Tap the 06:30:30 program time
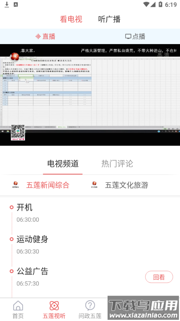This screenshot has height=321, width=180. pyautogui.click(x=28, y=251)
